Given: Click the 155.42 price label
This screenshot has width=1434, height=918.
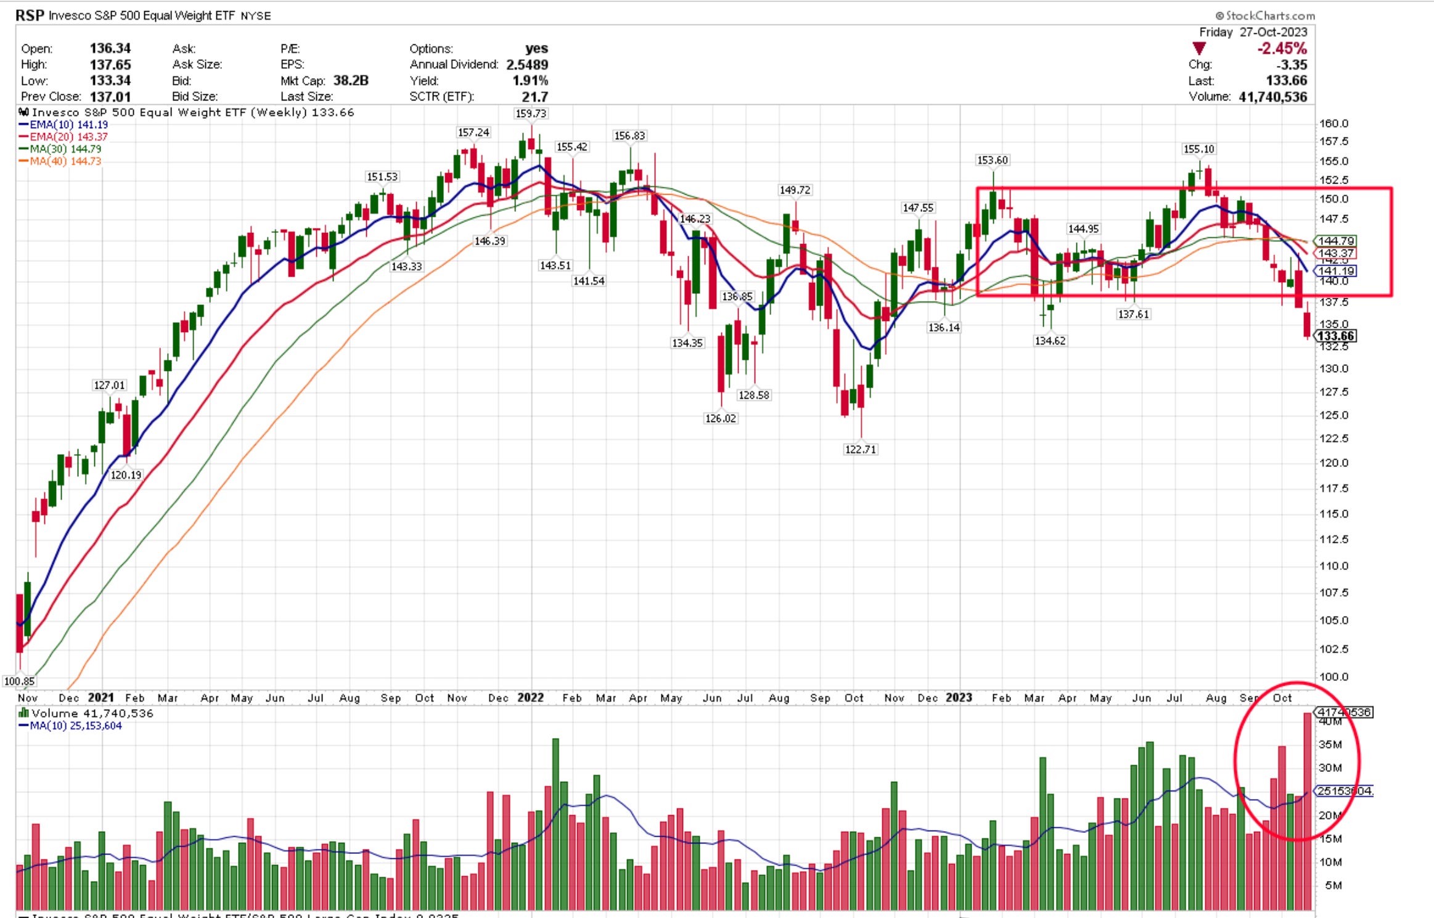Looking at the screenshot, I should tap(572, 147).
